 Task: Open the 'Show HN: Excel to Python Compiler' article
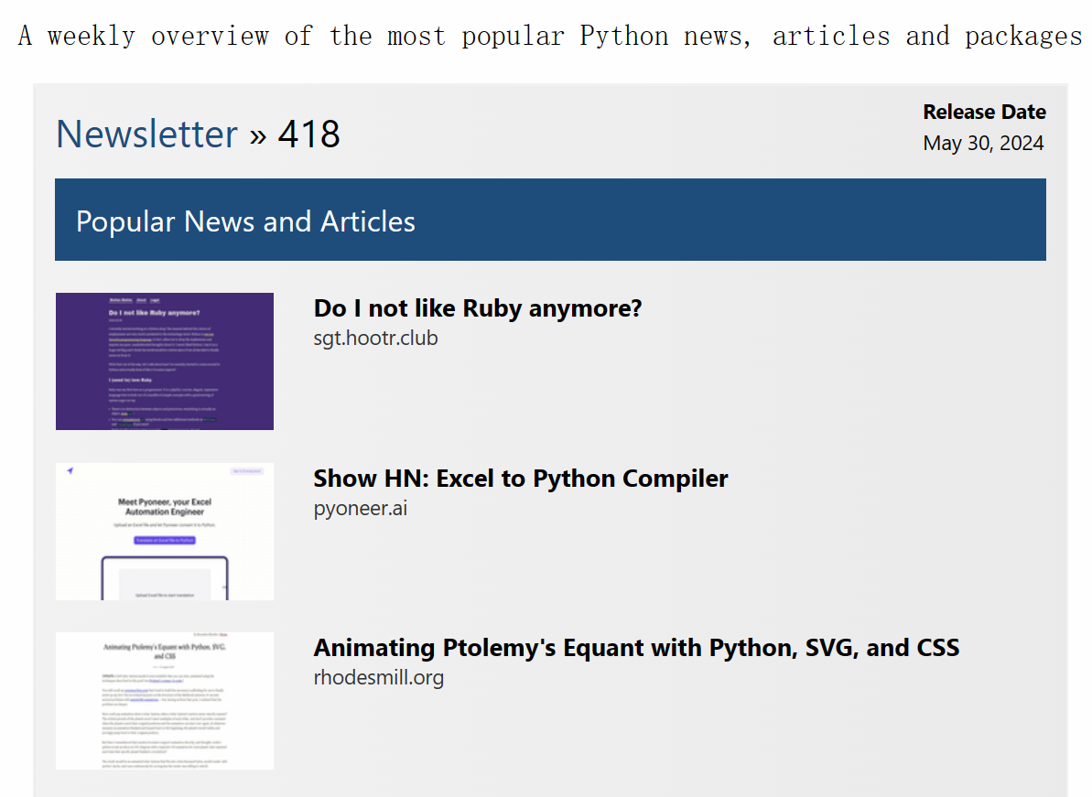(x=520, y=479)
